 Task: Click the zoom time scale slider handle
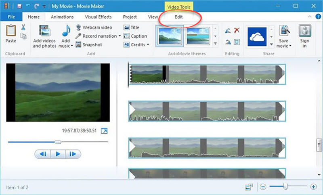pos(285,187)
